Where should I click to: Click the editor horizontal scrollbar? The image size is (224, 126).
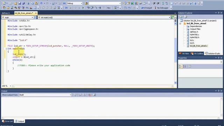click(x=92, y=86)
